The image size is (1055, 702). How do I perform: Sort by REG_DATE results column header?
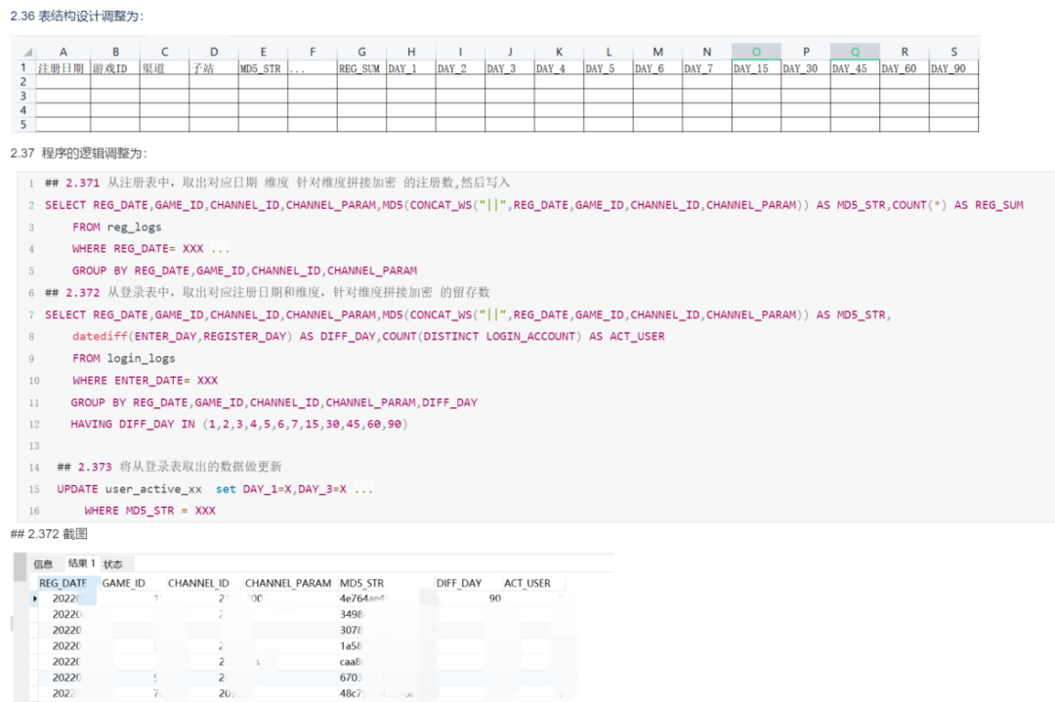63,583
